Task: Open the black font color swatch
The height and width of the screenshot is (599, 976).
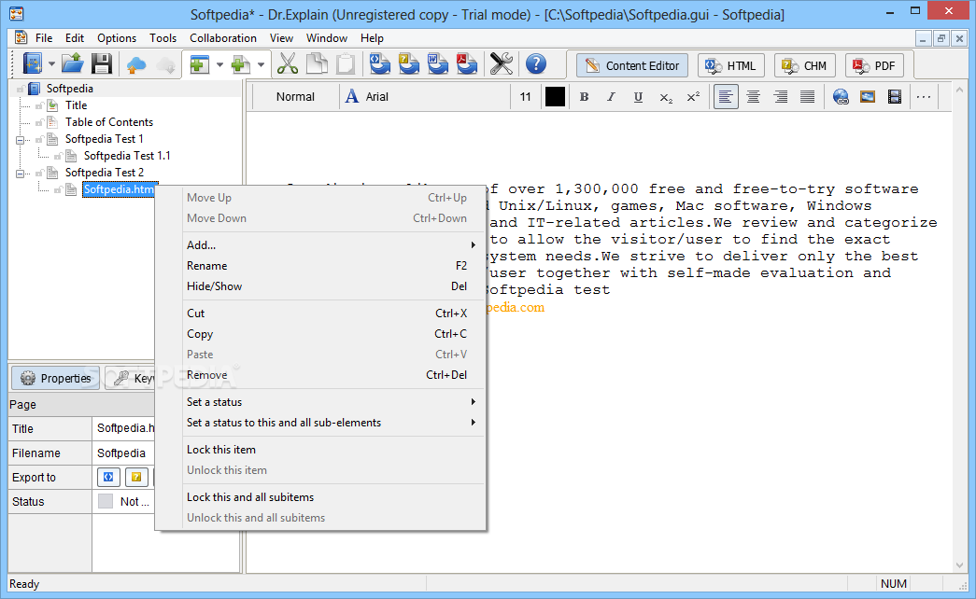Action: click(555, 97)
